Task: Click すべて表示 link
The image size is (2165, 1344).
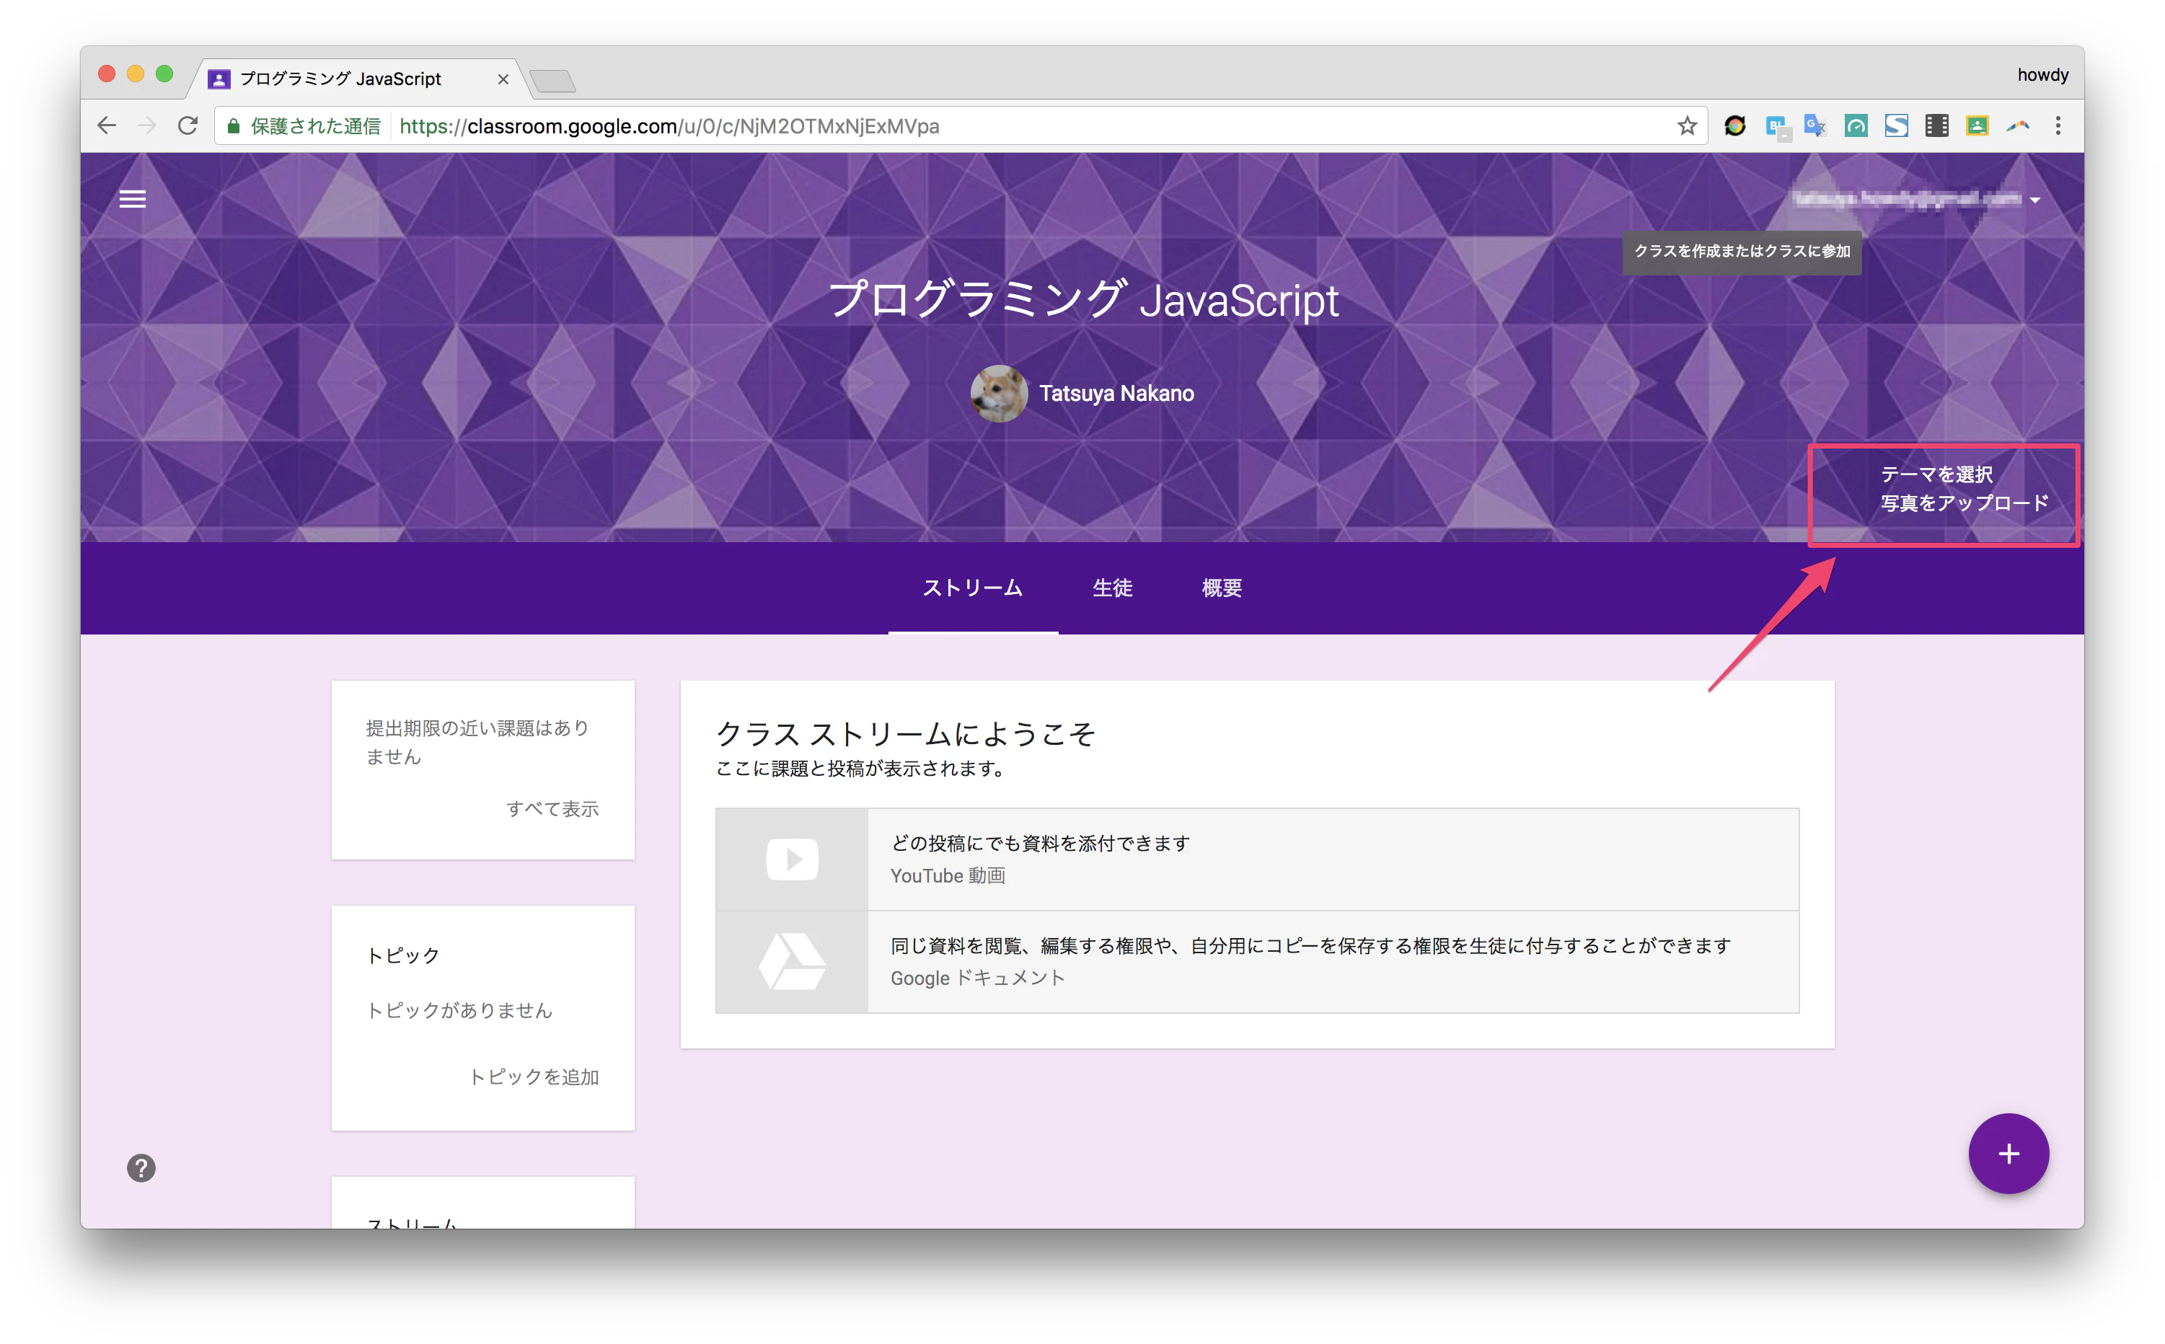Action: tap(552, 808)
